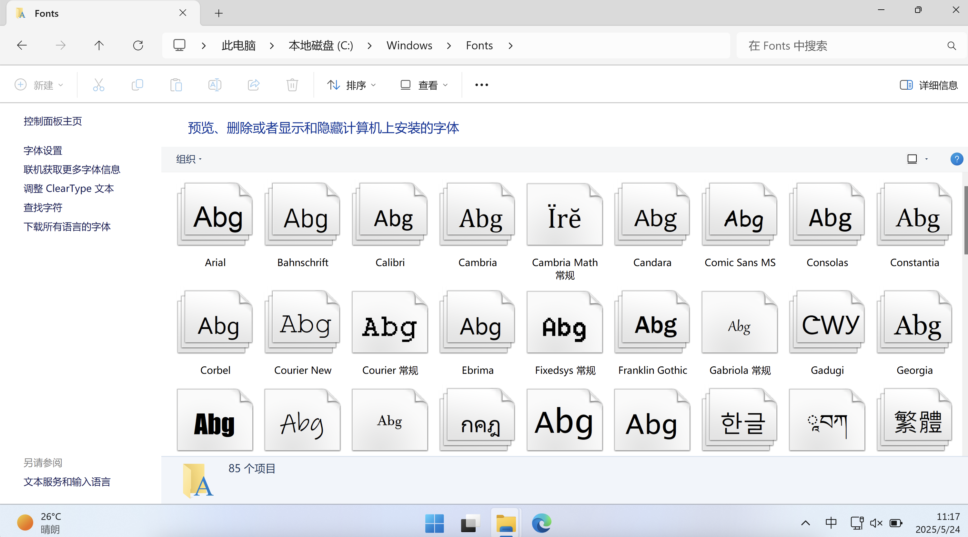Open the 新建 (New) dropdown
Image resolution: width=968 pixels, height=537 pixels.
point(39,85)
